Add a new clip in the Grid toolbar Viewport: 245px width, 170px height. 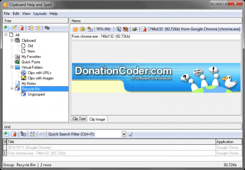click(6, 134)
